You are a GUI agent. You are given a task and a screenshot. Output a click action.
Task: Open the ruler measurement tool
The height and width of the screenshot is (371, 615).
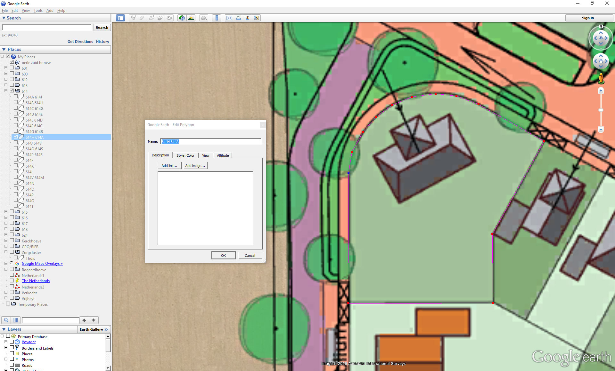[217, 18]
